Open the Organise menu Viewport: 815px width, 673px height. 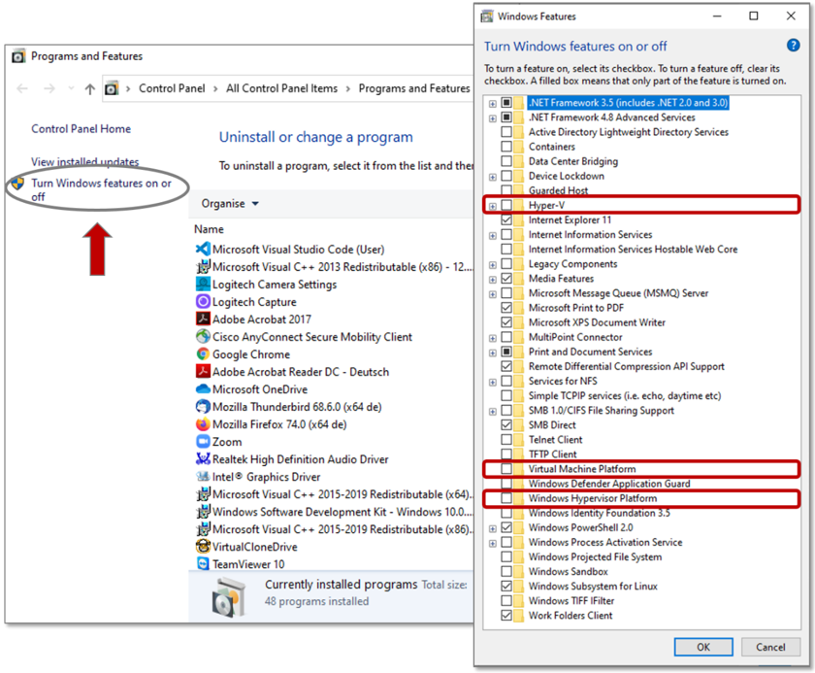[x=228, y=204]
